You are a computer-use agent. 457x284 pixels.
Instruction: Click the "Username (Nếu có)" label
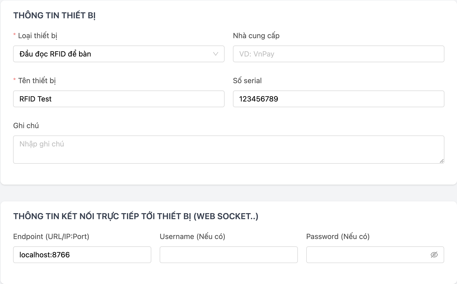pos(192,236)
